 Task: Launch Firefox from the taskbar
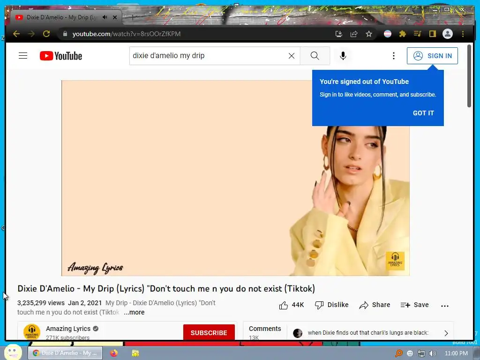(x=114, y=353)
